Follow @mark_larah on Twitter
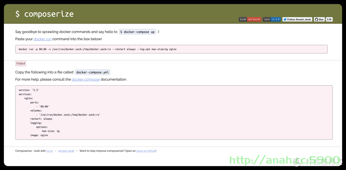The image size is (346, 170). click(297, 20)
